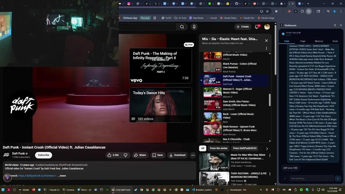This screenshot has height=194, width=345.
Task: Switch to the GitHub browser tab
Action: pos(237,4)
